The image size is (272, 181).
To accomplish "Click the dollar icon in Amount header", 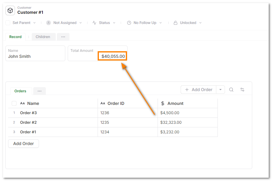I will click(163, 103).
